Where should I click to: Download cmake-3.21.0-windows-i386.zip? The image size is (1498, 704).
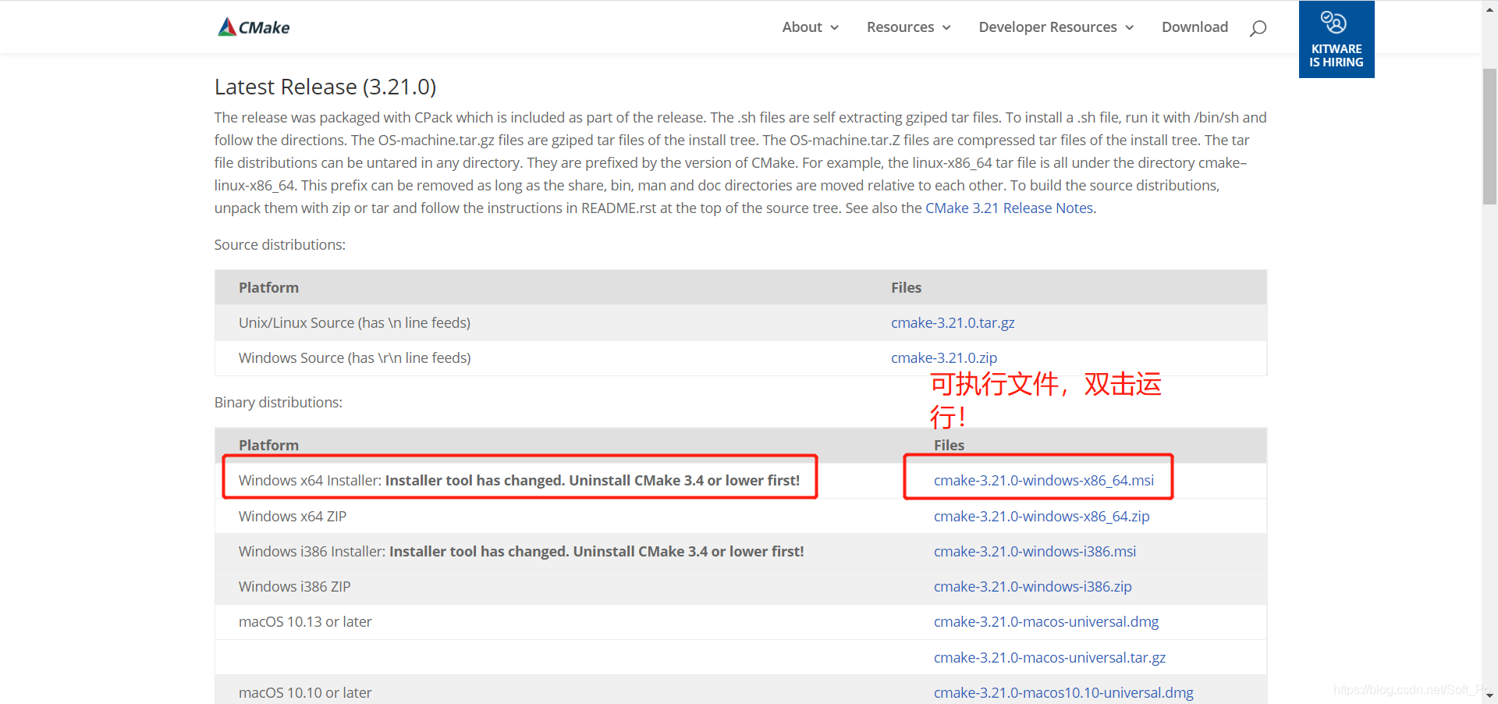[1033, 587]
